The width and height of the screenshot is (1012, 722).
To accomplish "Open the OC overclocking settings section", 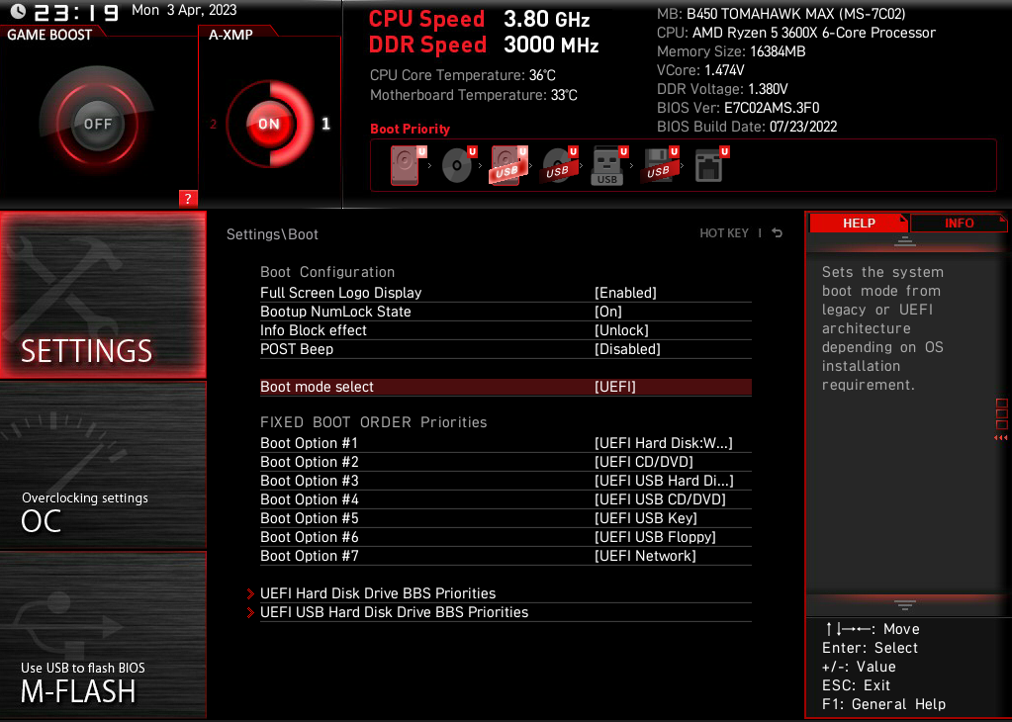I will pos(103,465).
